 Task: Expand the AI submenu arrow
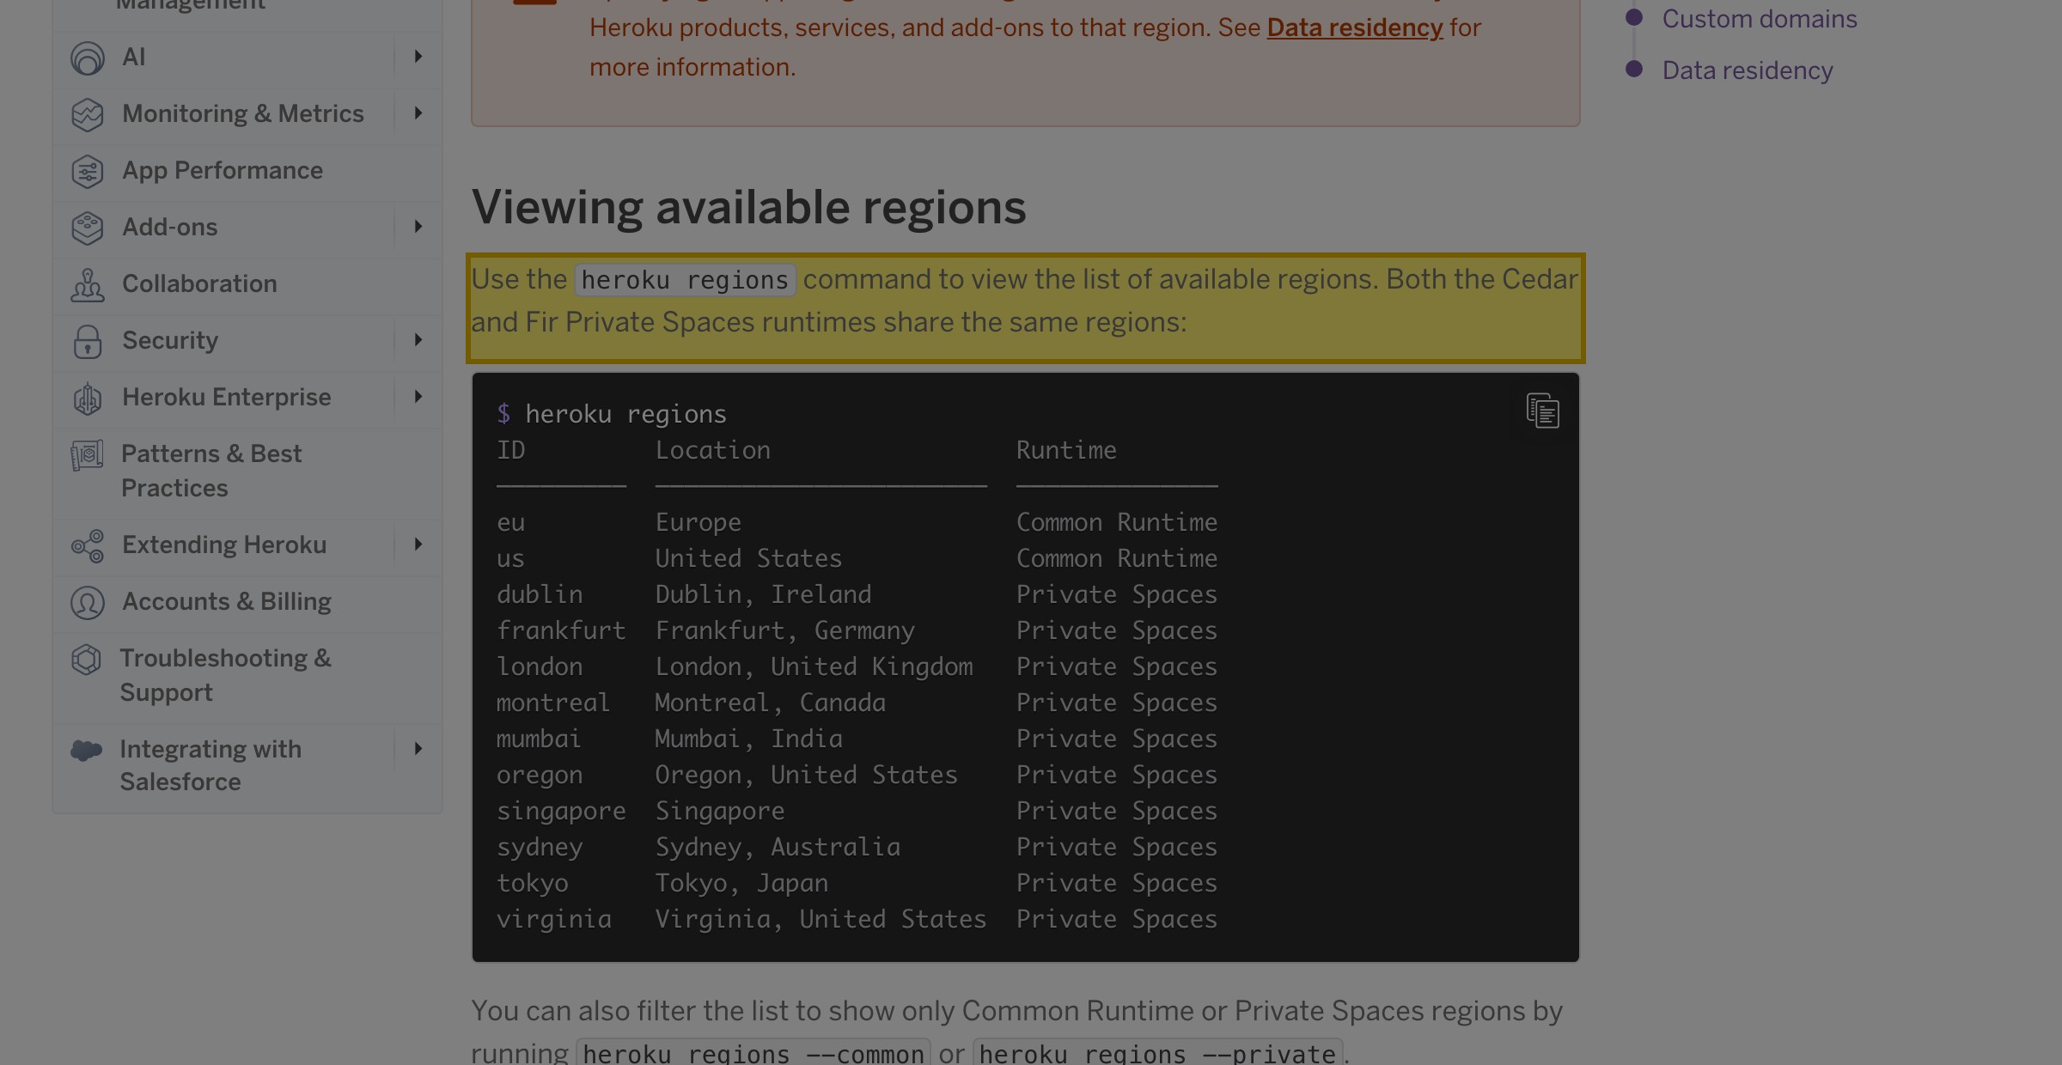tap(418, 57)
